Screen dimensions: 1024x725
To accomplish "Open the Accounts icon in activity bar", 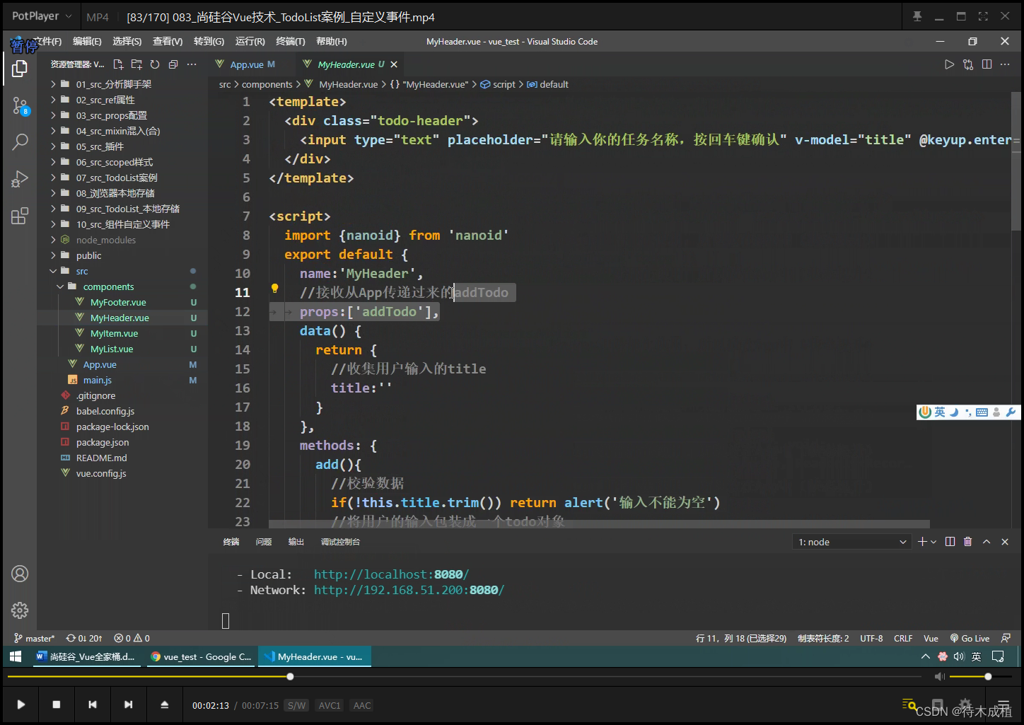I will pyautogui.click(x=20, y=574).
